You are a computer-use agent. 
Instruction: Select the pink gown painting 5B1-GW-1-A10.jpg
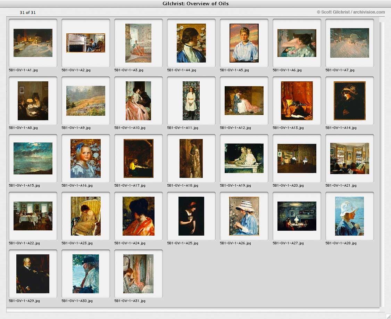(139, 100)
